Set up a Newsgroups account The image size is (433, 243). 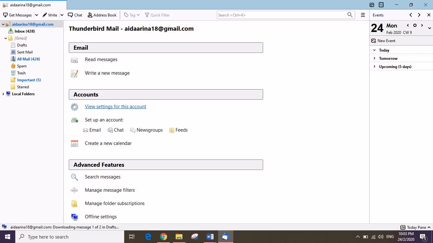[x=146, y=130]
